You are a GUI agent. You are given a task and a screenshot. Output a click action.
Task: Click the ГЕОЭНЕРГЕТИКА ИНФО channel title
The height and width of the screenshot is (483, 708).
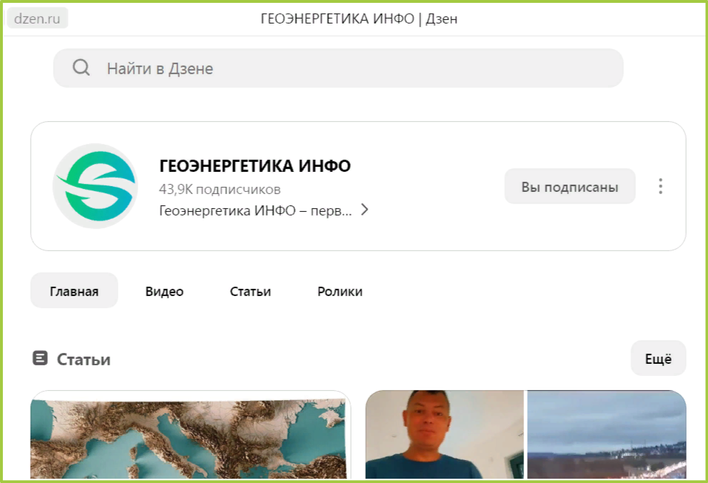coord(255,166)
